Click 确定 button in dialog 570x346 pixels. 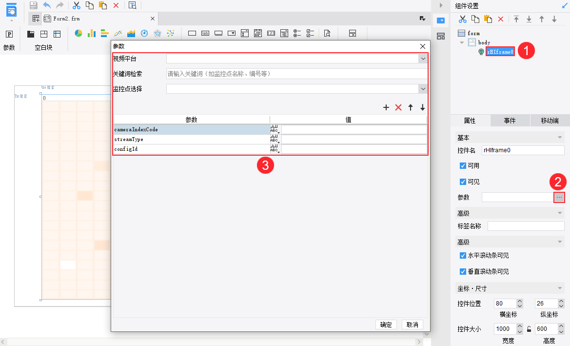(x=386, y=325)
